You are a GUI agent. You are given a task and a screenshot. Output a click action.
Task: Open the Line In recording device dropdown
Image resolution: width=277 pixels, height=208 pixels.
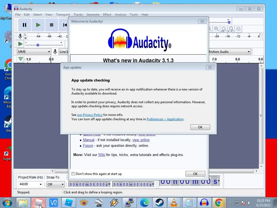[x=64, y=52]
